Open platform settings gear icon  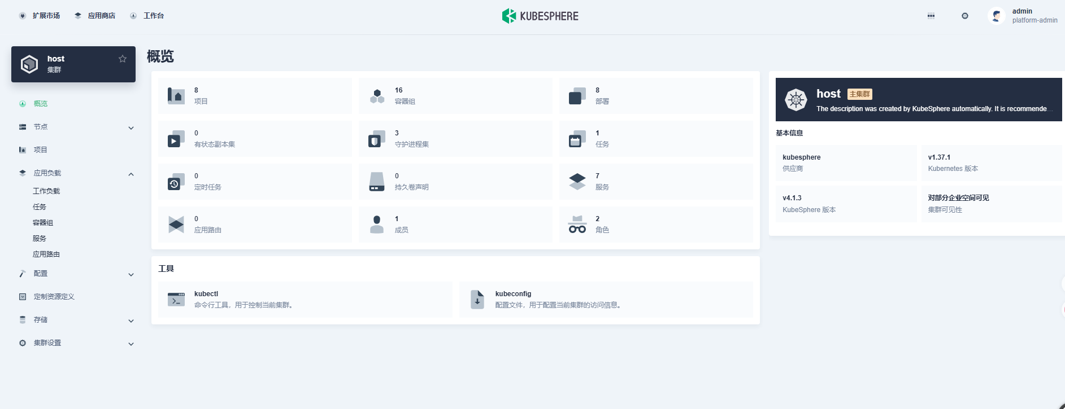(965, 16)
